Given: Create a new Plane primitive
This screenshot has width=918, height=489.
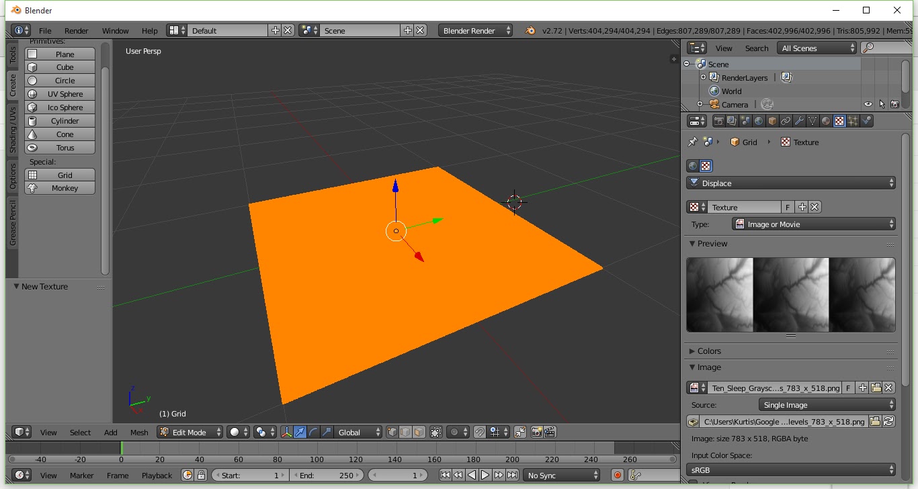Looking at the screenshot, I should [x=59, y=54].
